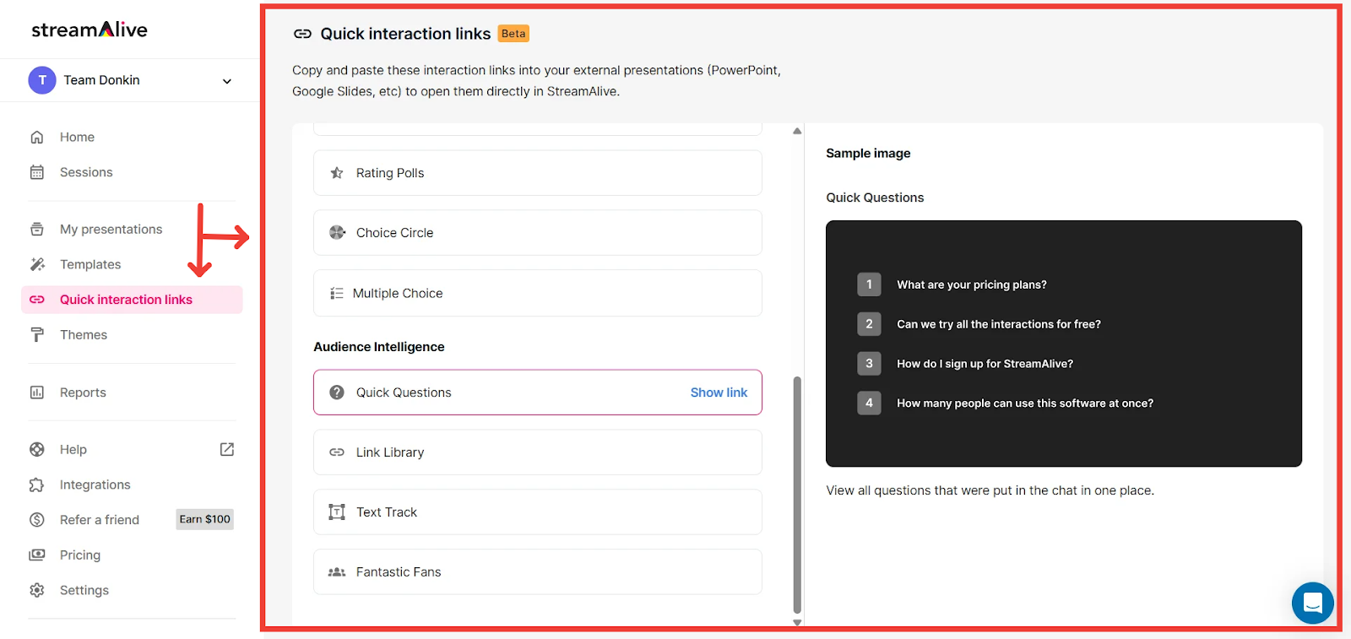Select the Fantastic Fans interaction

(538, 572)
